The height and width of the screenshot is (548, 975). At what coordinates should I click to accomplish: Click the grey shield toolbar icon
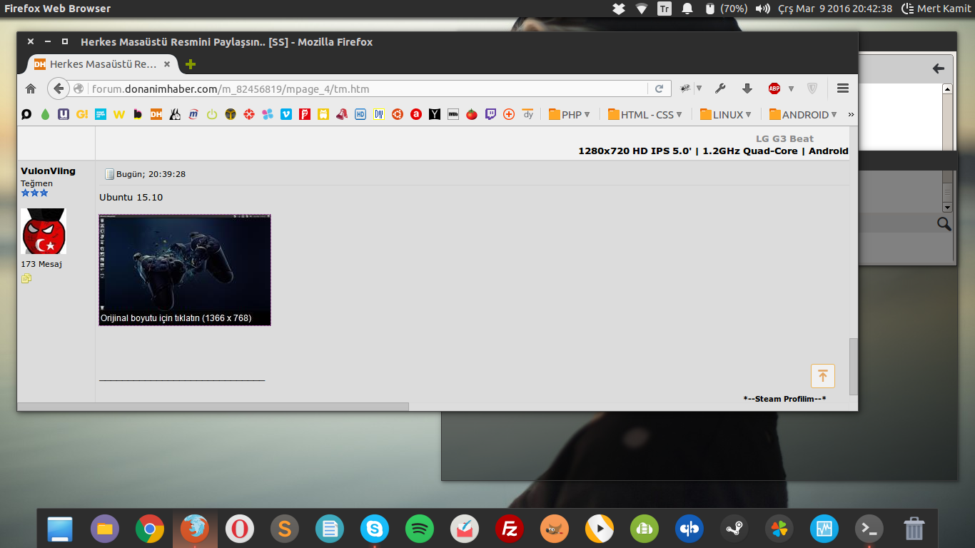pos(812,88)
